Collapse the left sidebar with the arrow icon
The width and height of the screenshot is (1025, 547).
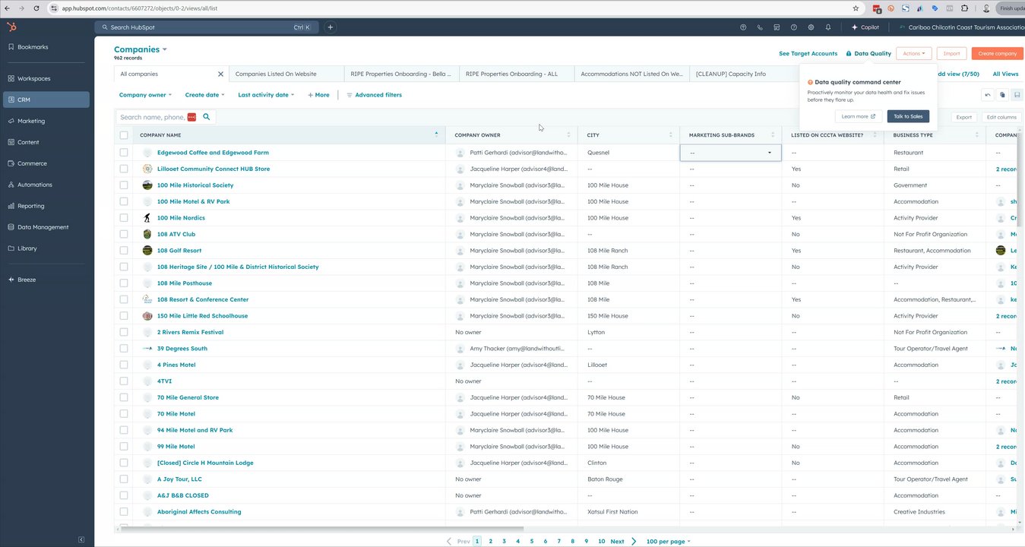tap(81, 539)
